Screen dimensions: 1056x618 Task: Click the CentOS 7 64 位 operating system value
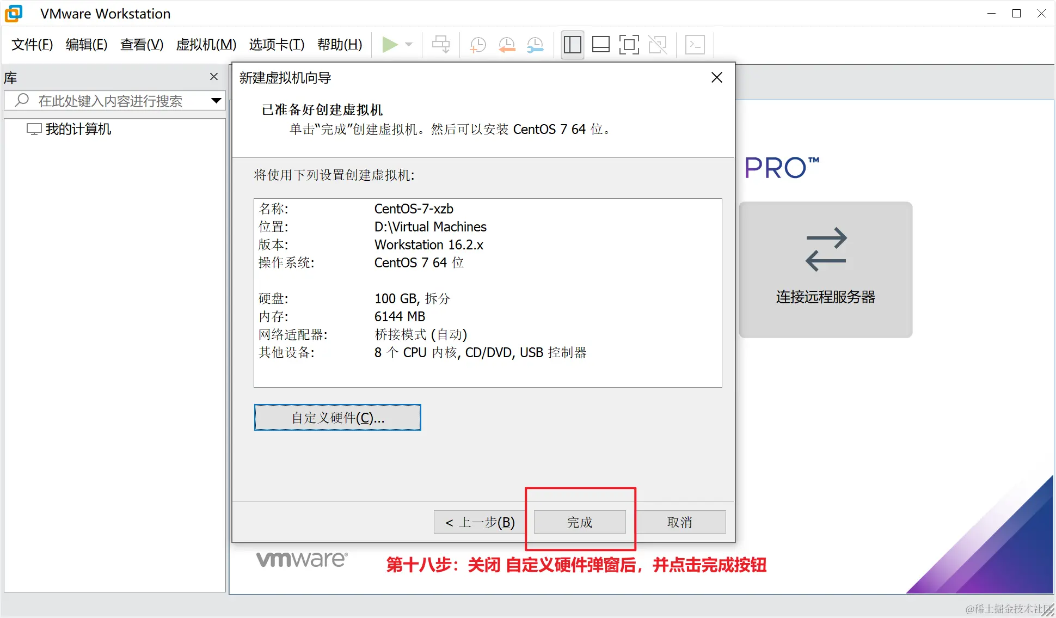pos(419,262)
